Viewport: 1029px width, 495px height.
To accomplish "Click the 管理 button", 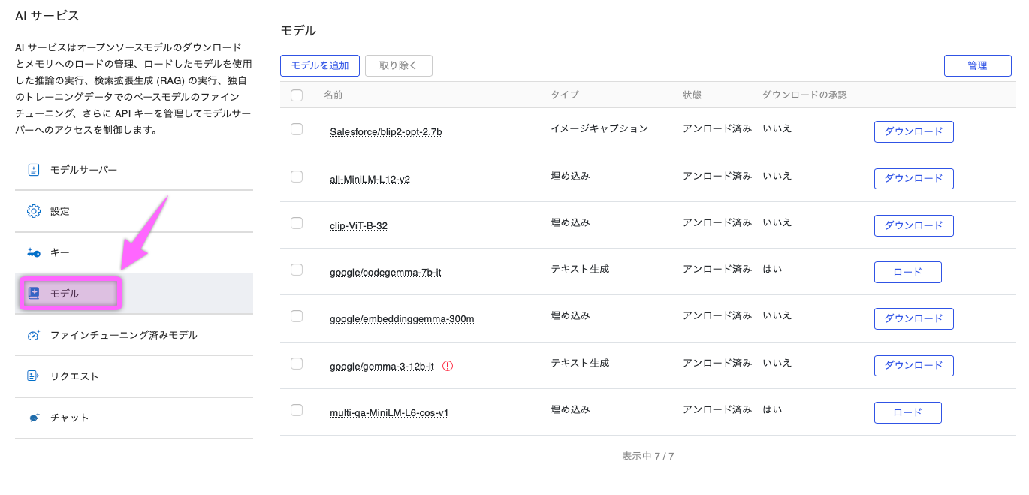I will coord(977,65).
